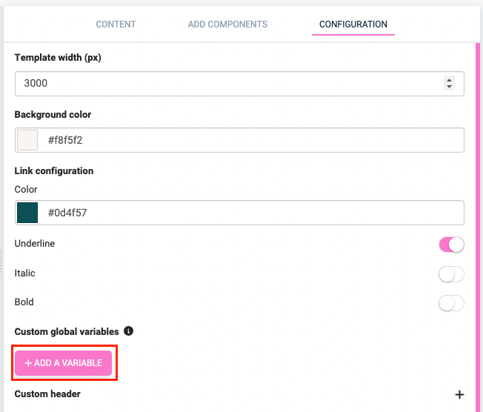Open the Add Components tab
The width and height of the screenshot is (483, 412).
click(227, 24)
